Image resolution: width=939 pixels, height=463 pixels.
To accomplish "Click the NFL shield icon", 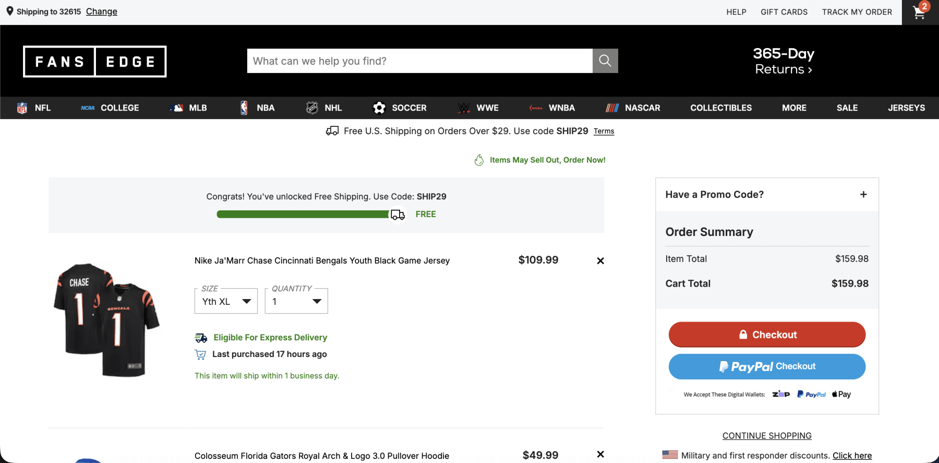I will [x=22, y=108].
